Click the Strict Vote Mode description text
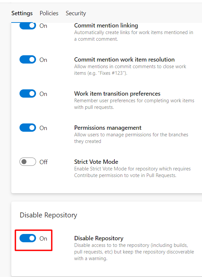 point(132,172)
